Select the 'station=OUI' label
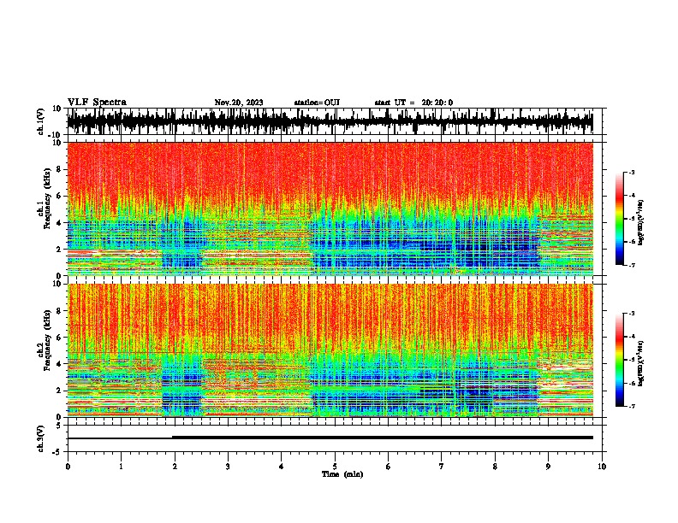Screen dimensions: 678x523 [317, 103]
